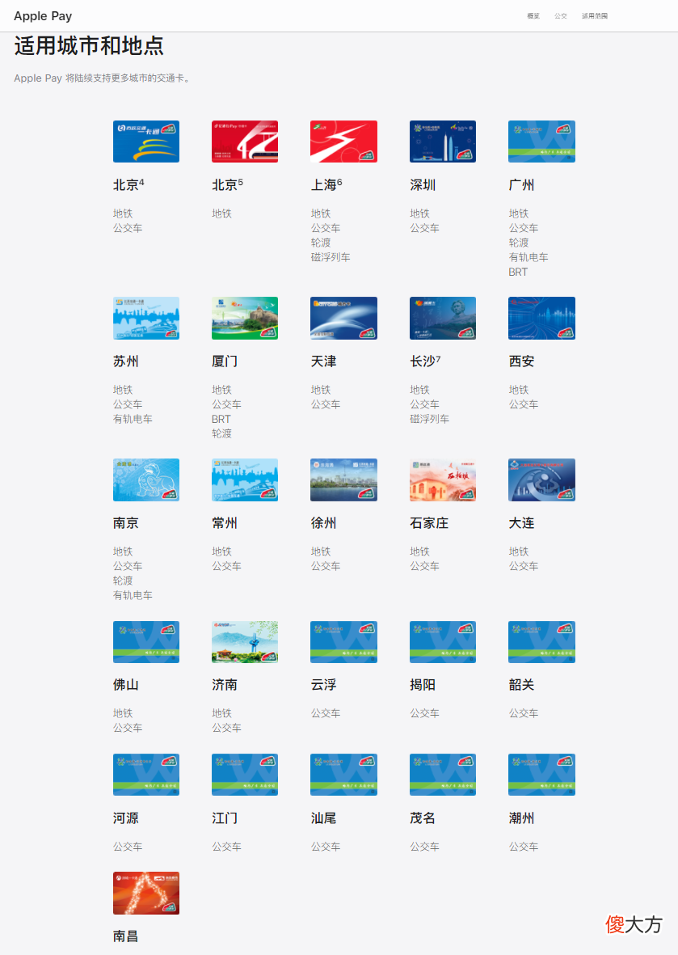Click 地铁 under 佛山
The height and width of the screenshot is (955, 678).
[x=123, y=713]
